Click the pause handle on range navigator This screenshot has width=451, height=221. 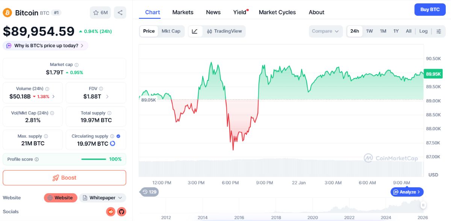click(x=423, y=205)
